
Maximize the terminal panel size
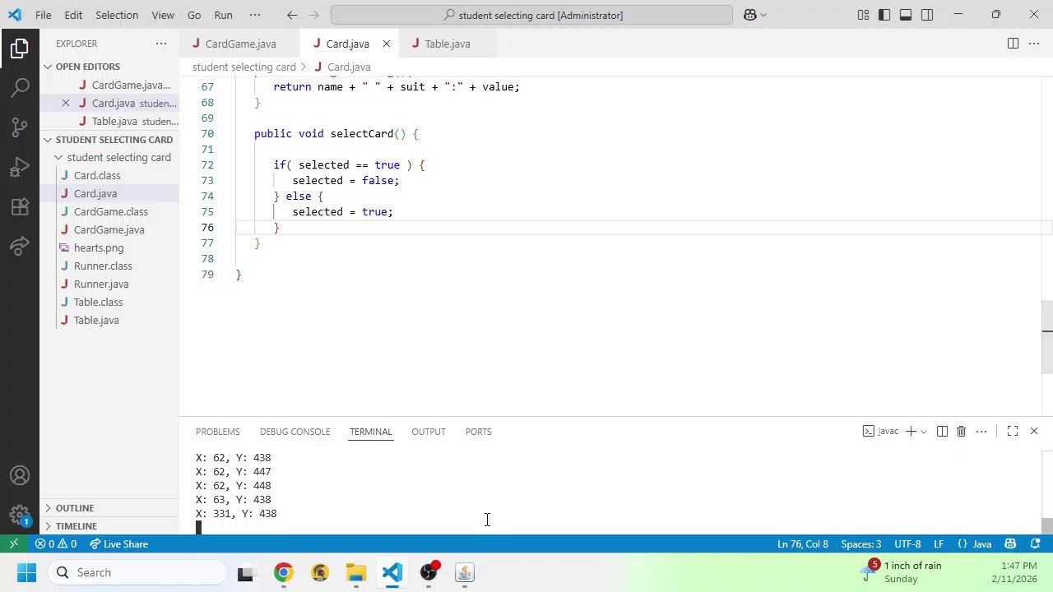[x=1013, y=432]
